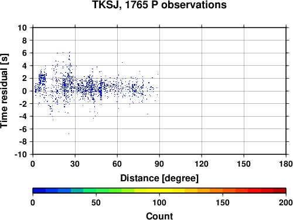Click the x-axis tick label 180

click(286, 164)
